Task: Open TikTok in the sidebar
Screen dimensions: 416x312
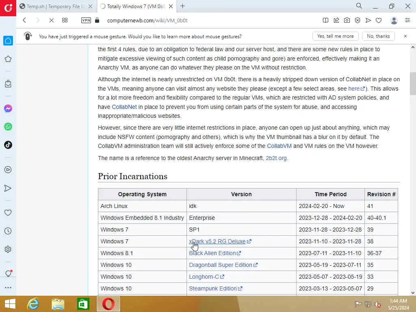Action: [x=8, y=145]
